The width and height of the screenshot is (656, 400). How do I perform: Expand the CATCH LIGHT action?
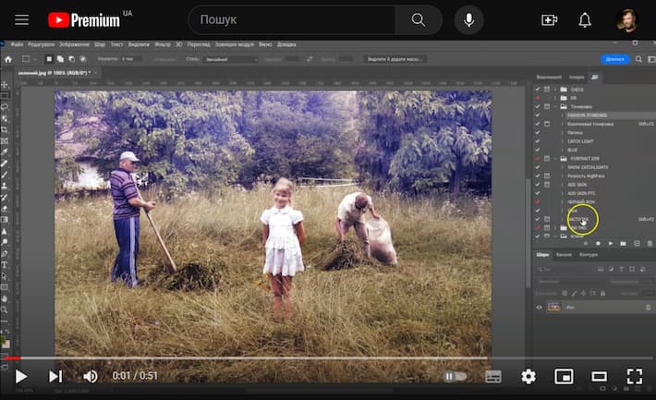pos(563,141)
